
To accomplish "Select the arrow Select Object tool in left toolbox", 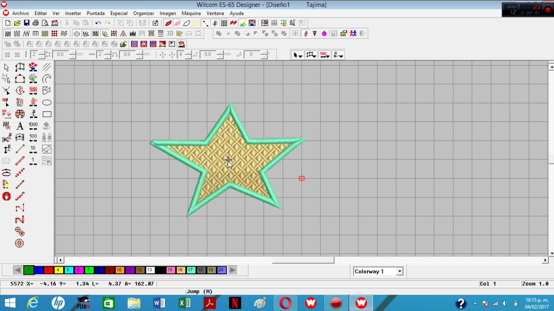I will coord(6,67).
